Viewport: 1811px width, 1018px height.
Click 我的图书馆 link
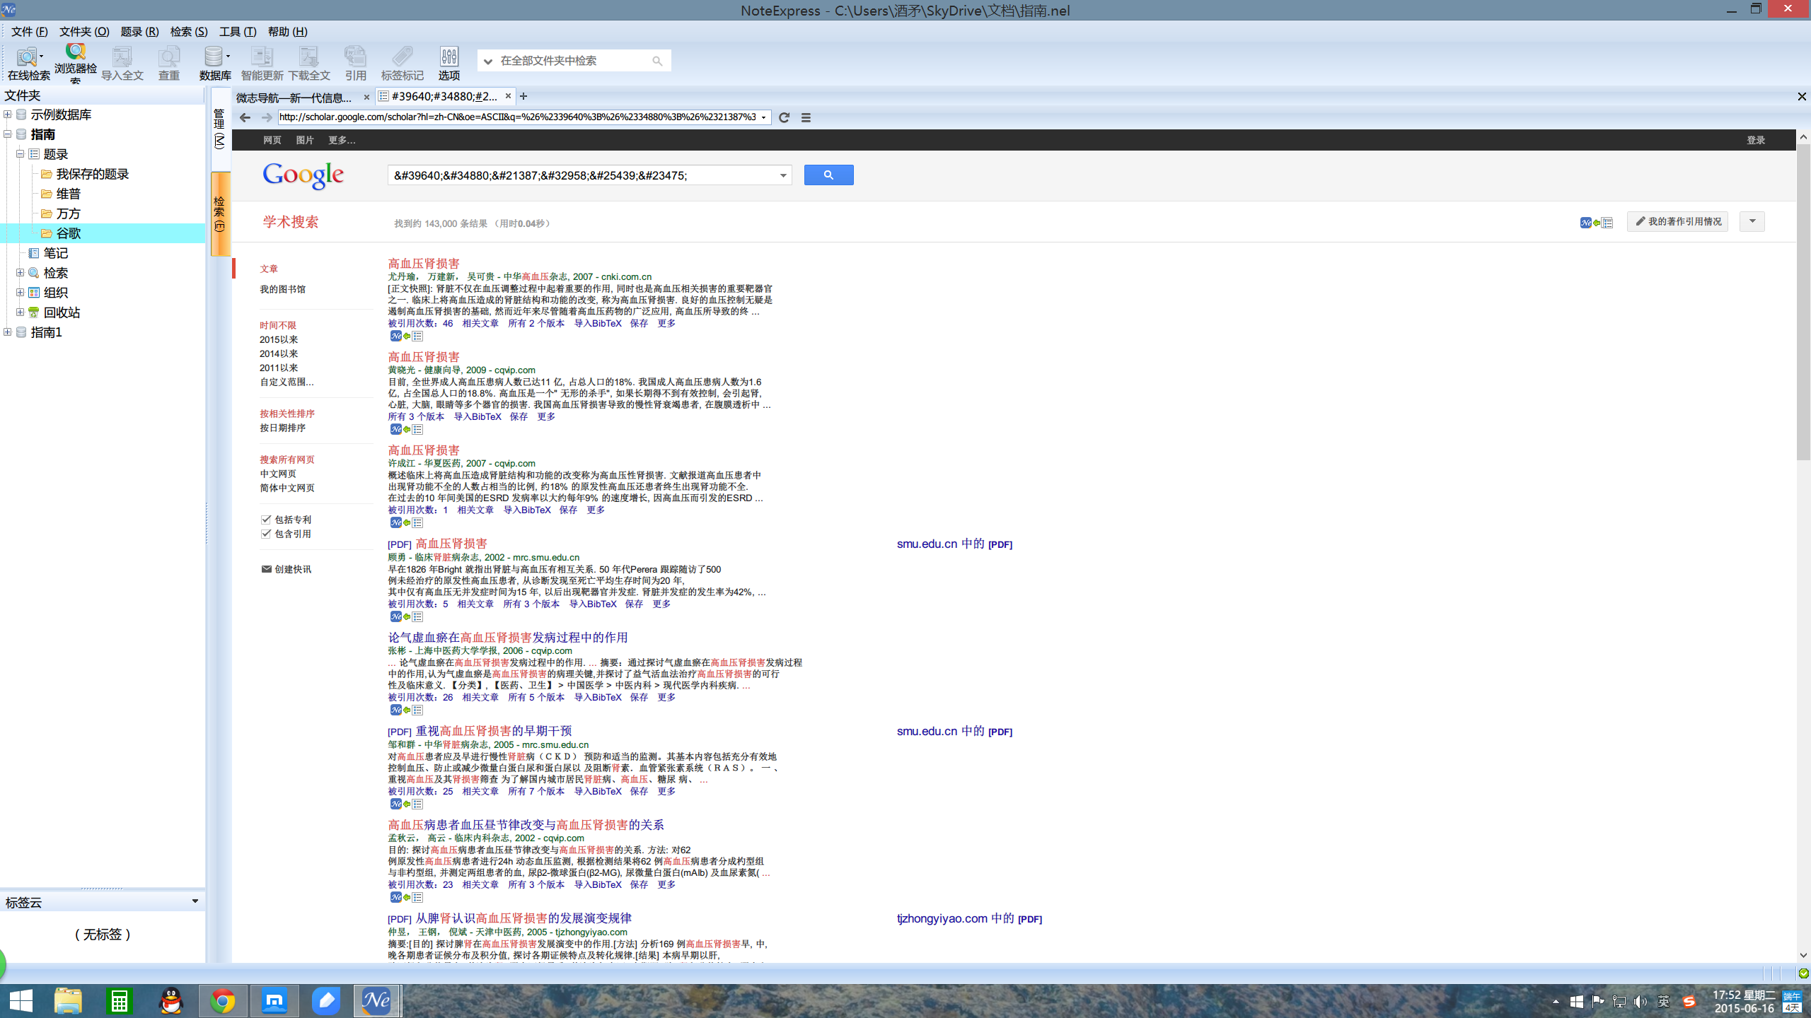283,290
